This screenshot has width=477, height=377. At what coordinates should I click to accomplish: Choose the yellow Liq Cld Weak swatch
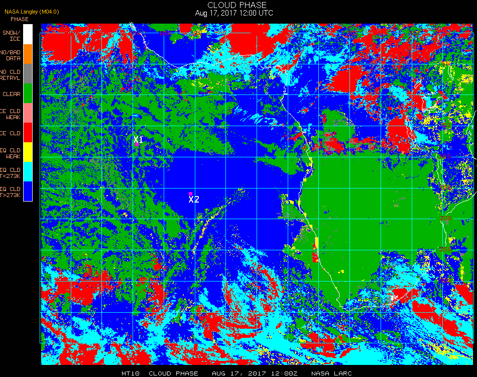[x=28, y=152]
